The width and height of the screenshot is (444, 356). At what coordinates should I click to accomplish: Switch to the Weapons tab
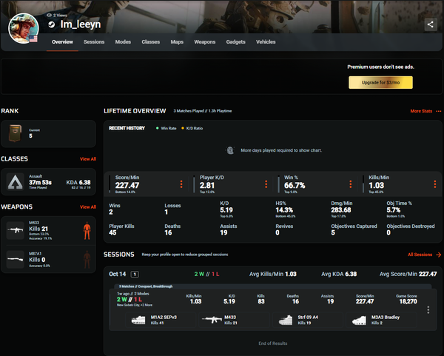click(205, 42)
